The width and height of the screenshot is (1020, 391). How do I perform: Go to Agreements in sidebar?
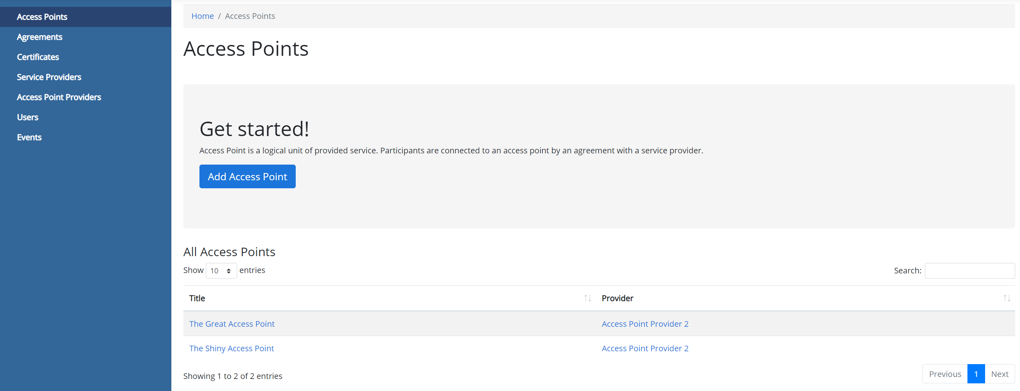click(40, 37)
